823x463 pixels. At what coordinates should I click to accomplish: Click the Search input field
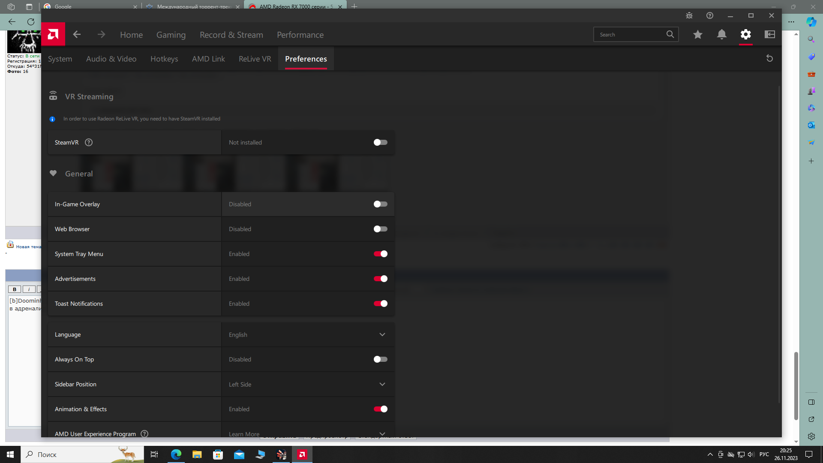point(629,34)
